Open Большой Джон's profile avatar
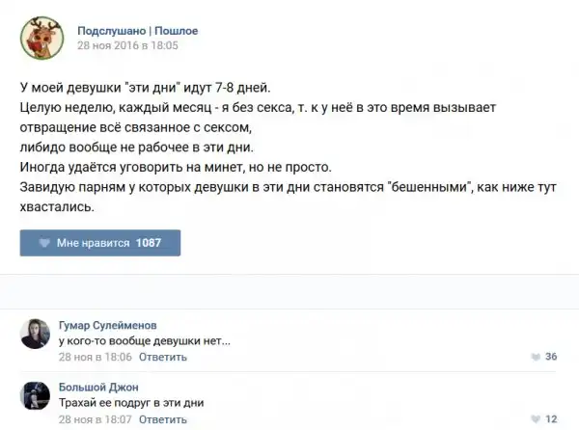Screen dimensions: 579x430 point(35,395)
